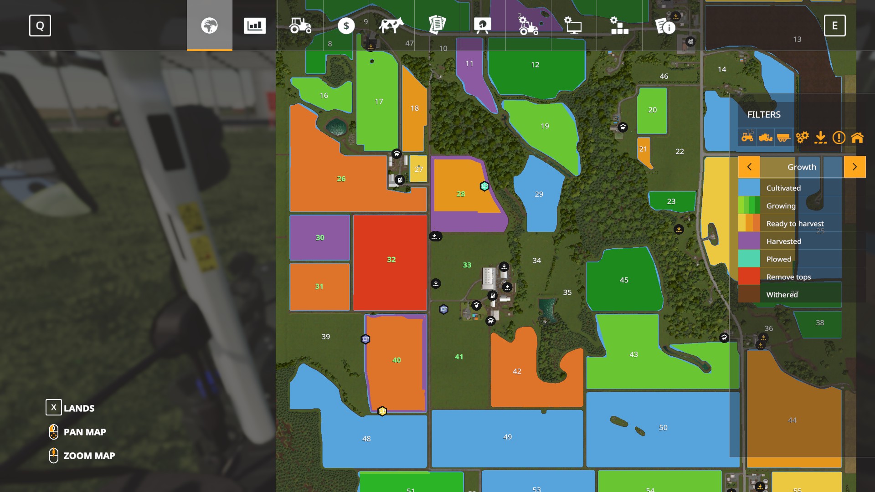Open the contracts documents icon page
The height and width of the screenshot is (492, 875).
point(437,26)
